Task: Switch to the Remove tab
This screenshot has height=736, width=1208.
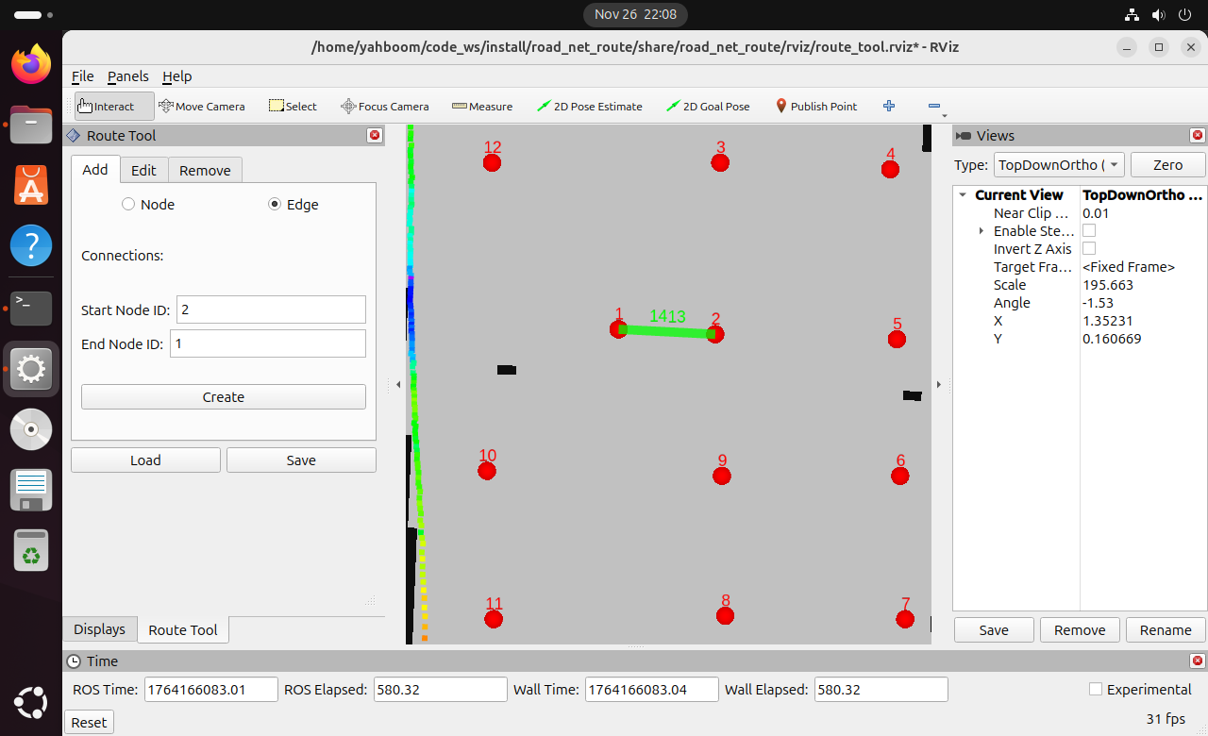Action: tap(205, 171)
